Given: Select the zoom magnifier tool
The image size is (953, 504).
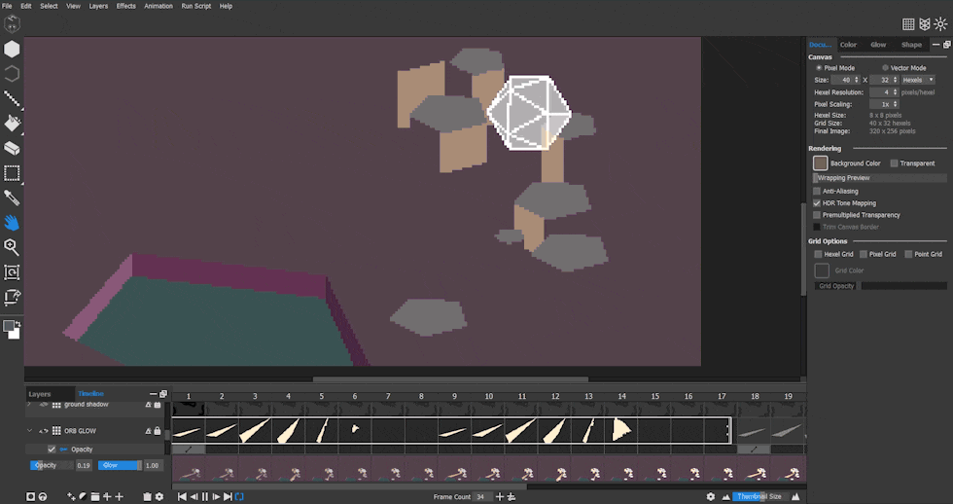Looking at the screenshot, I should (12, 248).
